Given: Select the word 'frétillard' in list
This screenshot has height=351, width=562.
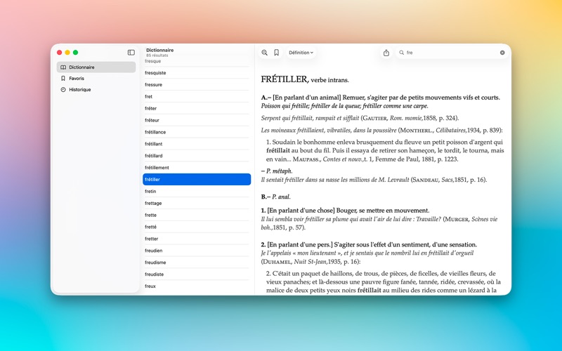Looking at the screenshot, I should pyautogui.click(x=197, y=155).
